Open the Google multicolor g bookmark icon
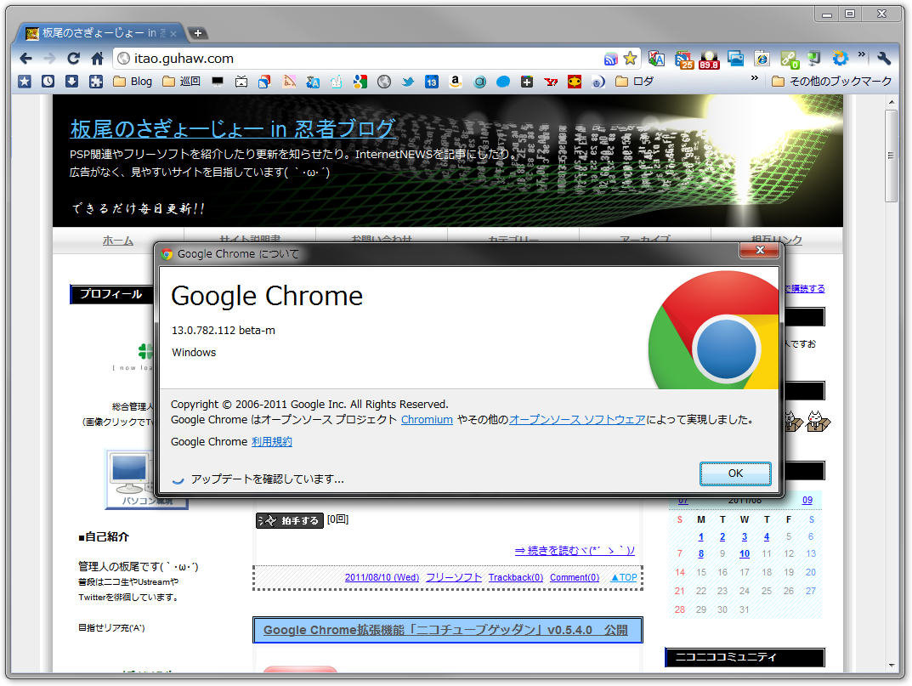This screenshot has width=912, height=686. point(360,82)
